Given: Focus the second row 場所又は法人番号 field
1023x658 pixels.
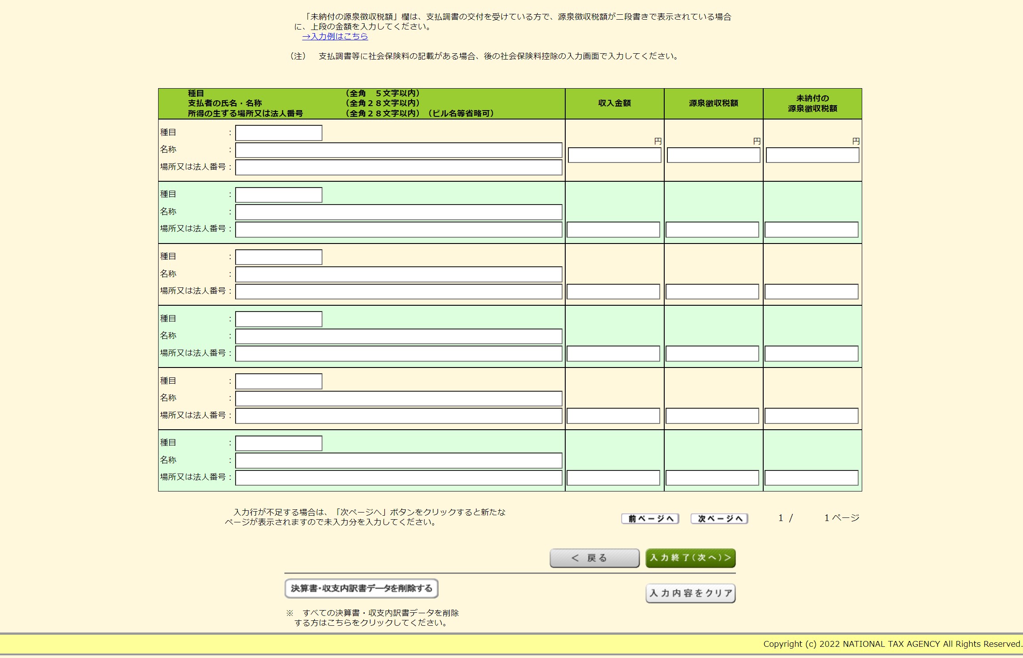Looking at the screenshot, I should click(x=399, y=230).
